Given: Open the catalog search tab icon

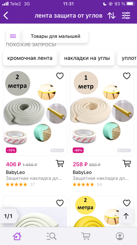Looking at the screenshot, I should coord(51,236).
